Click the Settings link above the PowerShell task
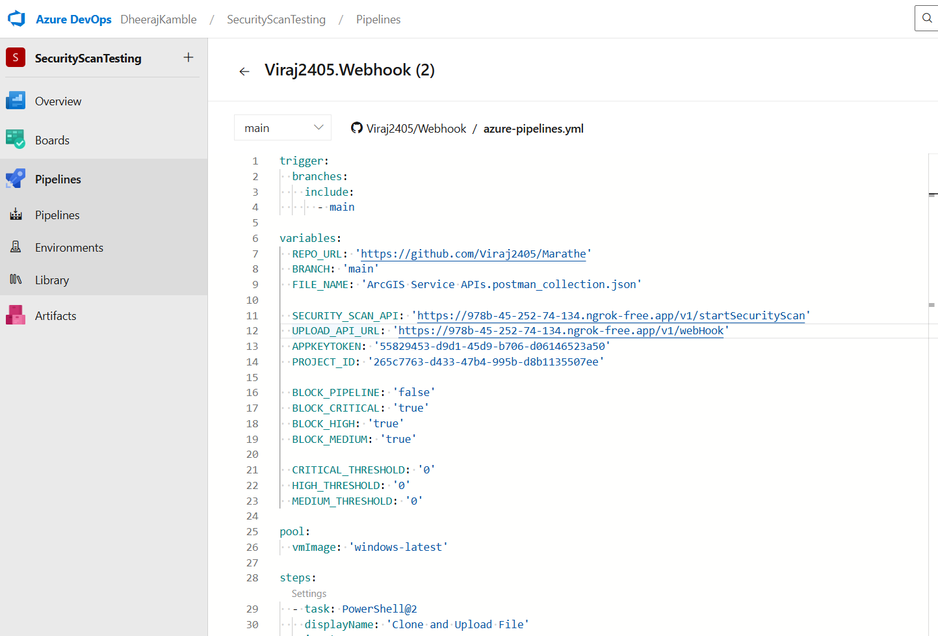 tap(309, 594)
